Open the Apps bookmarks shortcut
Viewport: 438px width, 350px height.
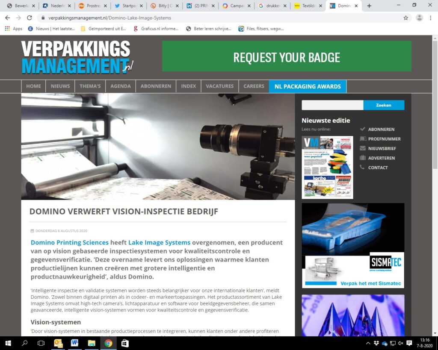click(13, 29)
